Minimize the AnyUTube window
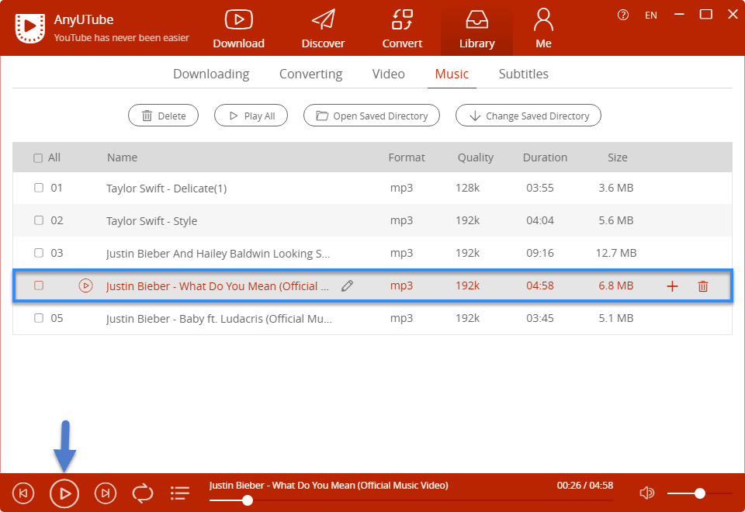Screen dimensions: 745x512 coord(679,15)
